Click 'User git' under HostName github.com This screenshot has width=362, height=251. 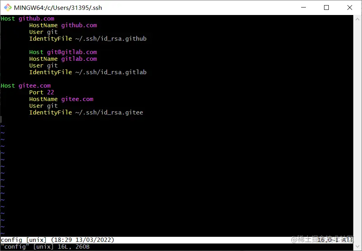(43, 32)
